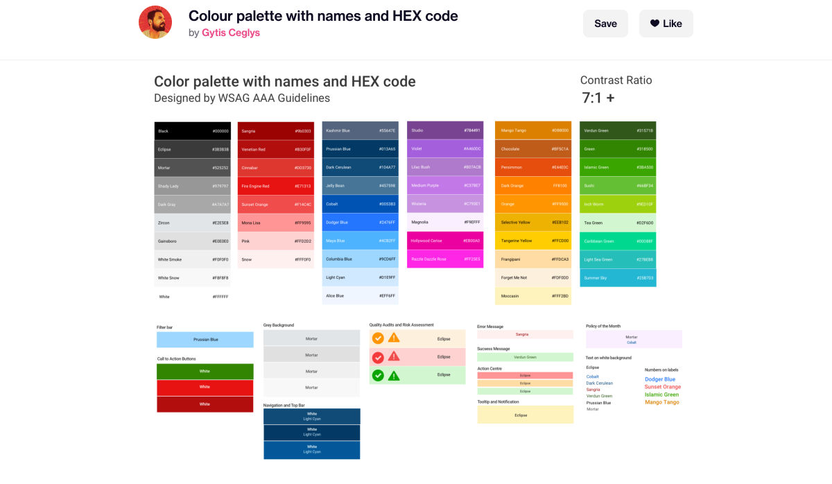
Task: Click the yellow Eclipse tooltip box
Action: pos(525,415)
